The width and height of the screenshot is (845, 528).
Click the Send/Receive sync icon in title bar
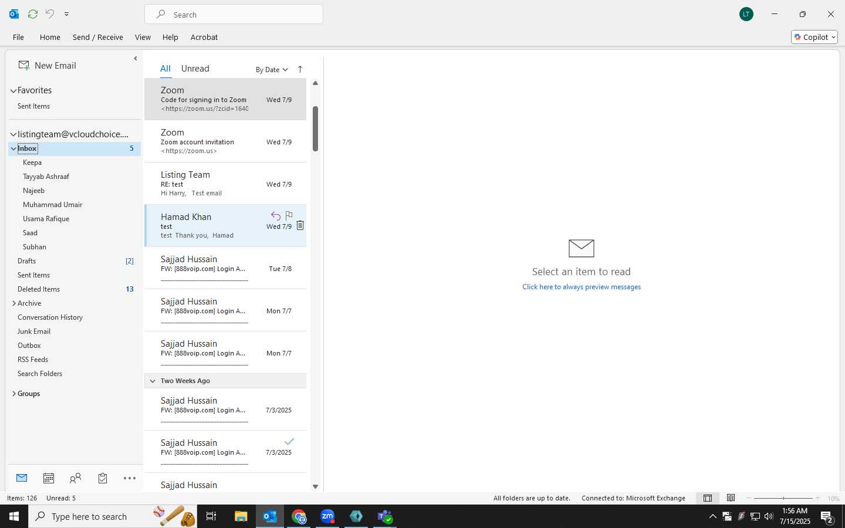33,14
